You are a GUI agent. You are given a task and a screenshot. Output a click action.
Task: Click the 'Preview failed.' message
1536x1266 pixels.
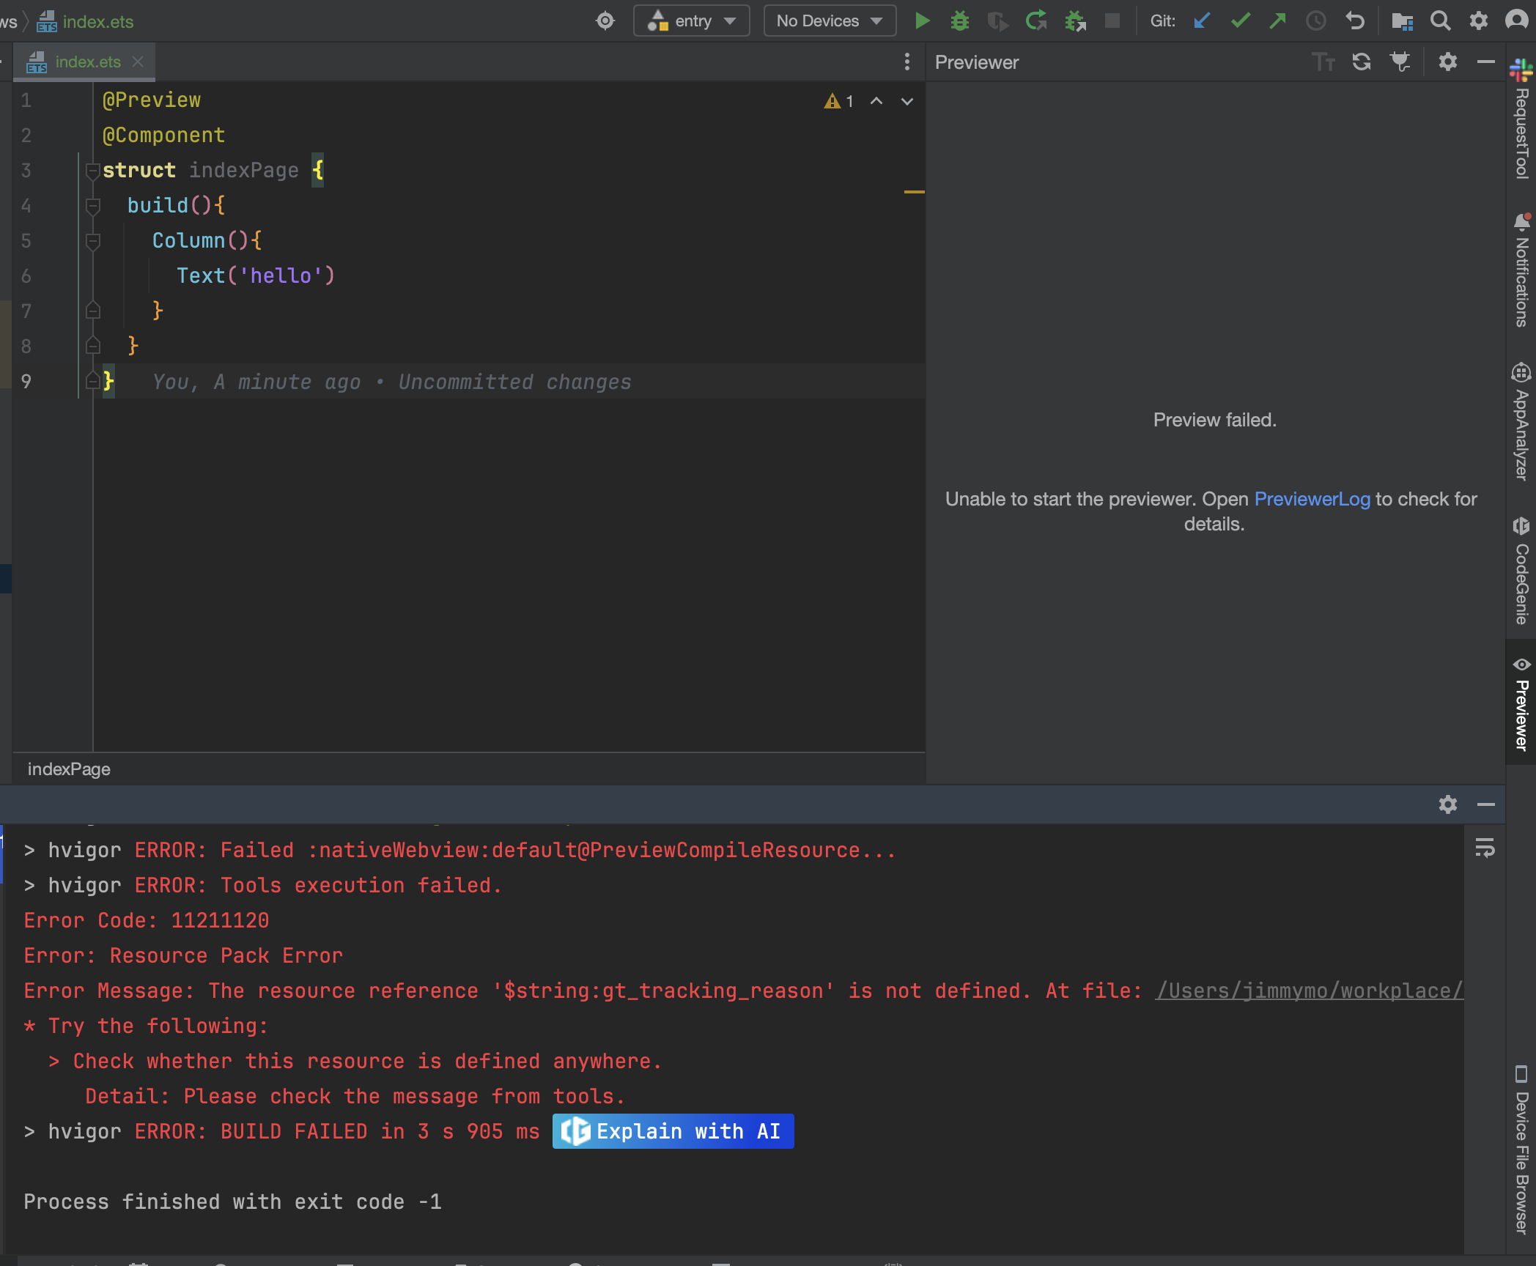[1214, 420]
